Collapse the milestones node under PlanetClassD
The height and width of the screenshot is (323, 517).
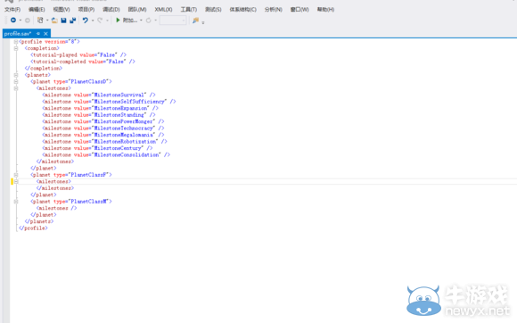click(x=16, y=88)
